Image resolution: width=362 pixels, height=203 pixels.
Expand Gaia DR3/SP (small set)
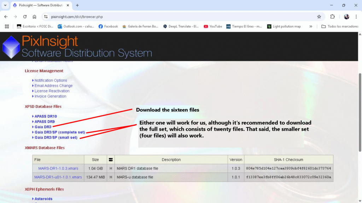(56, 138)
